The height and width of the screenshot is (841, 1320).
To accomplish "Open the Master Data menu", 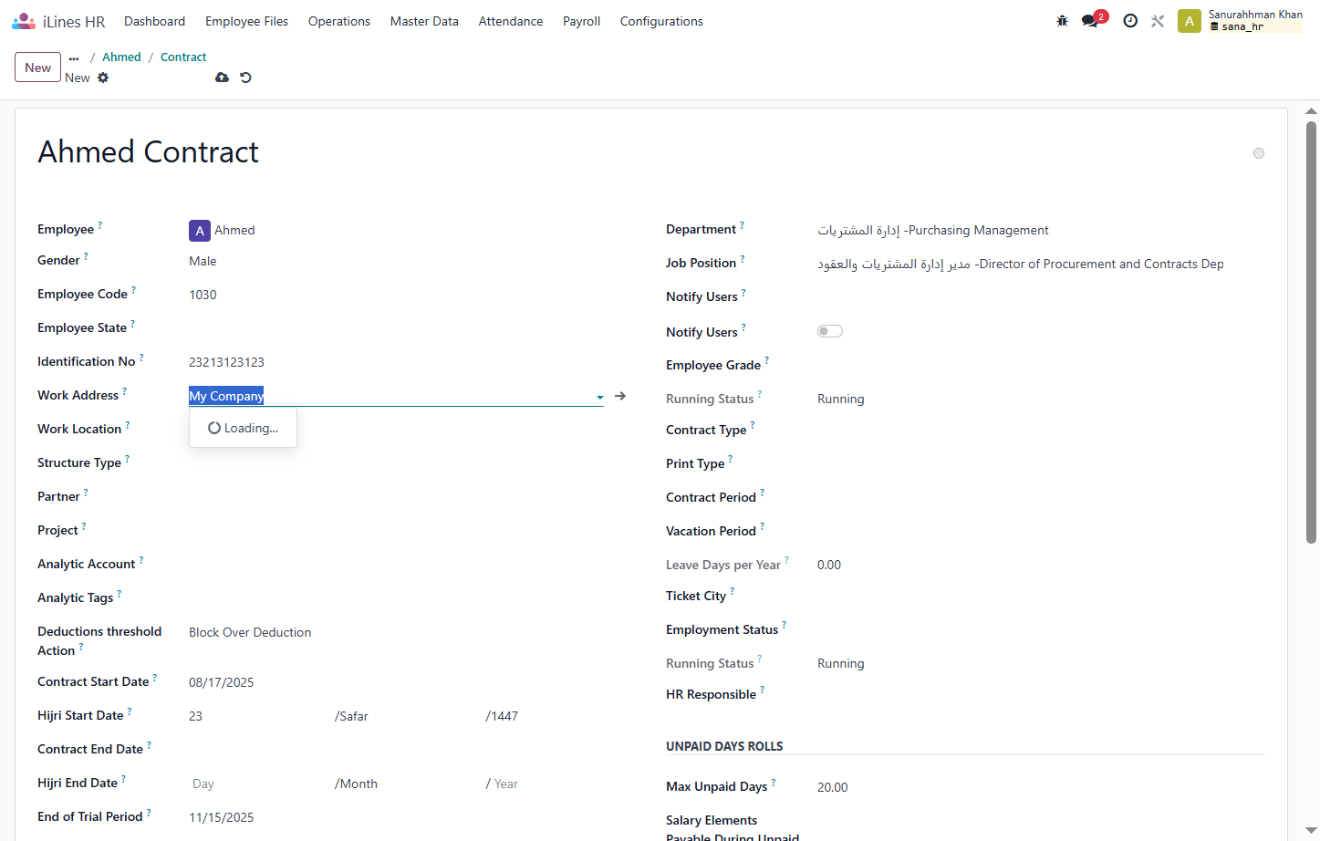I will pos(424,21).
